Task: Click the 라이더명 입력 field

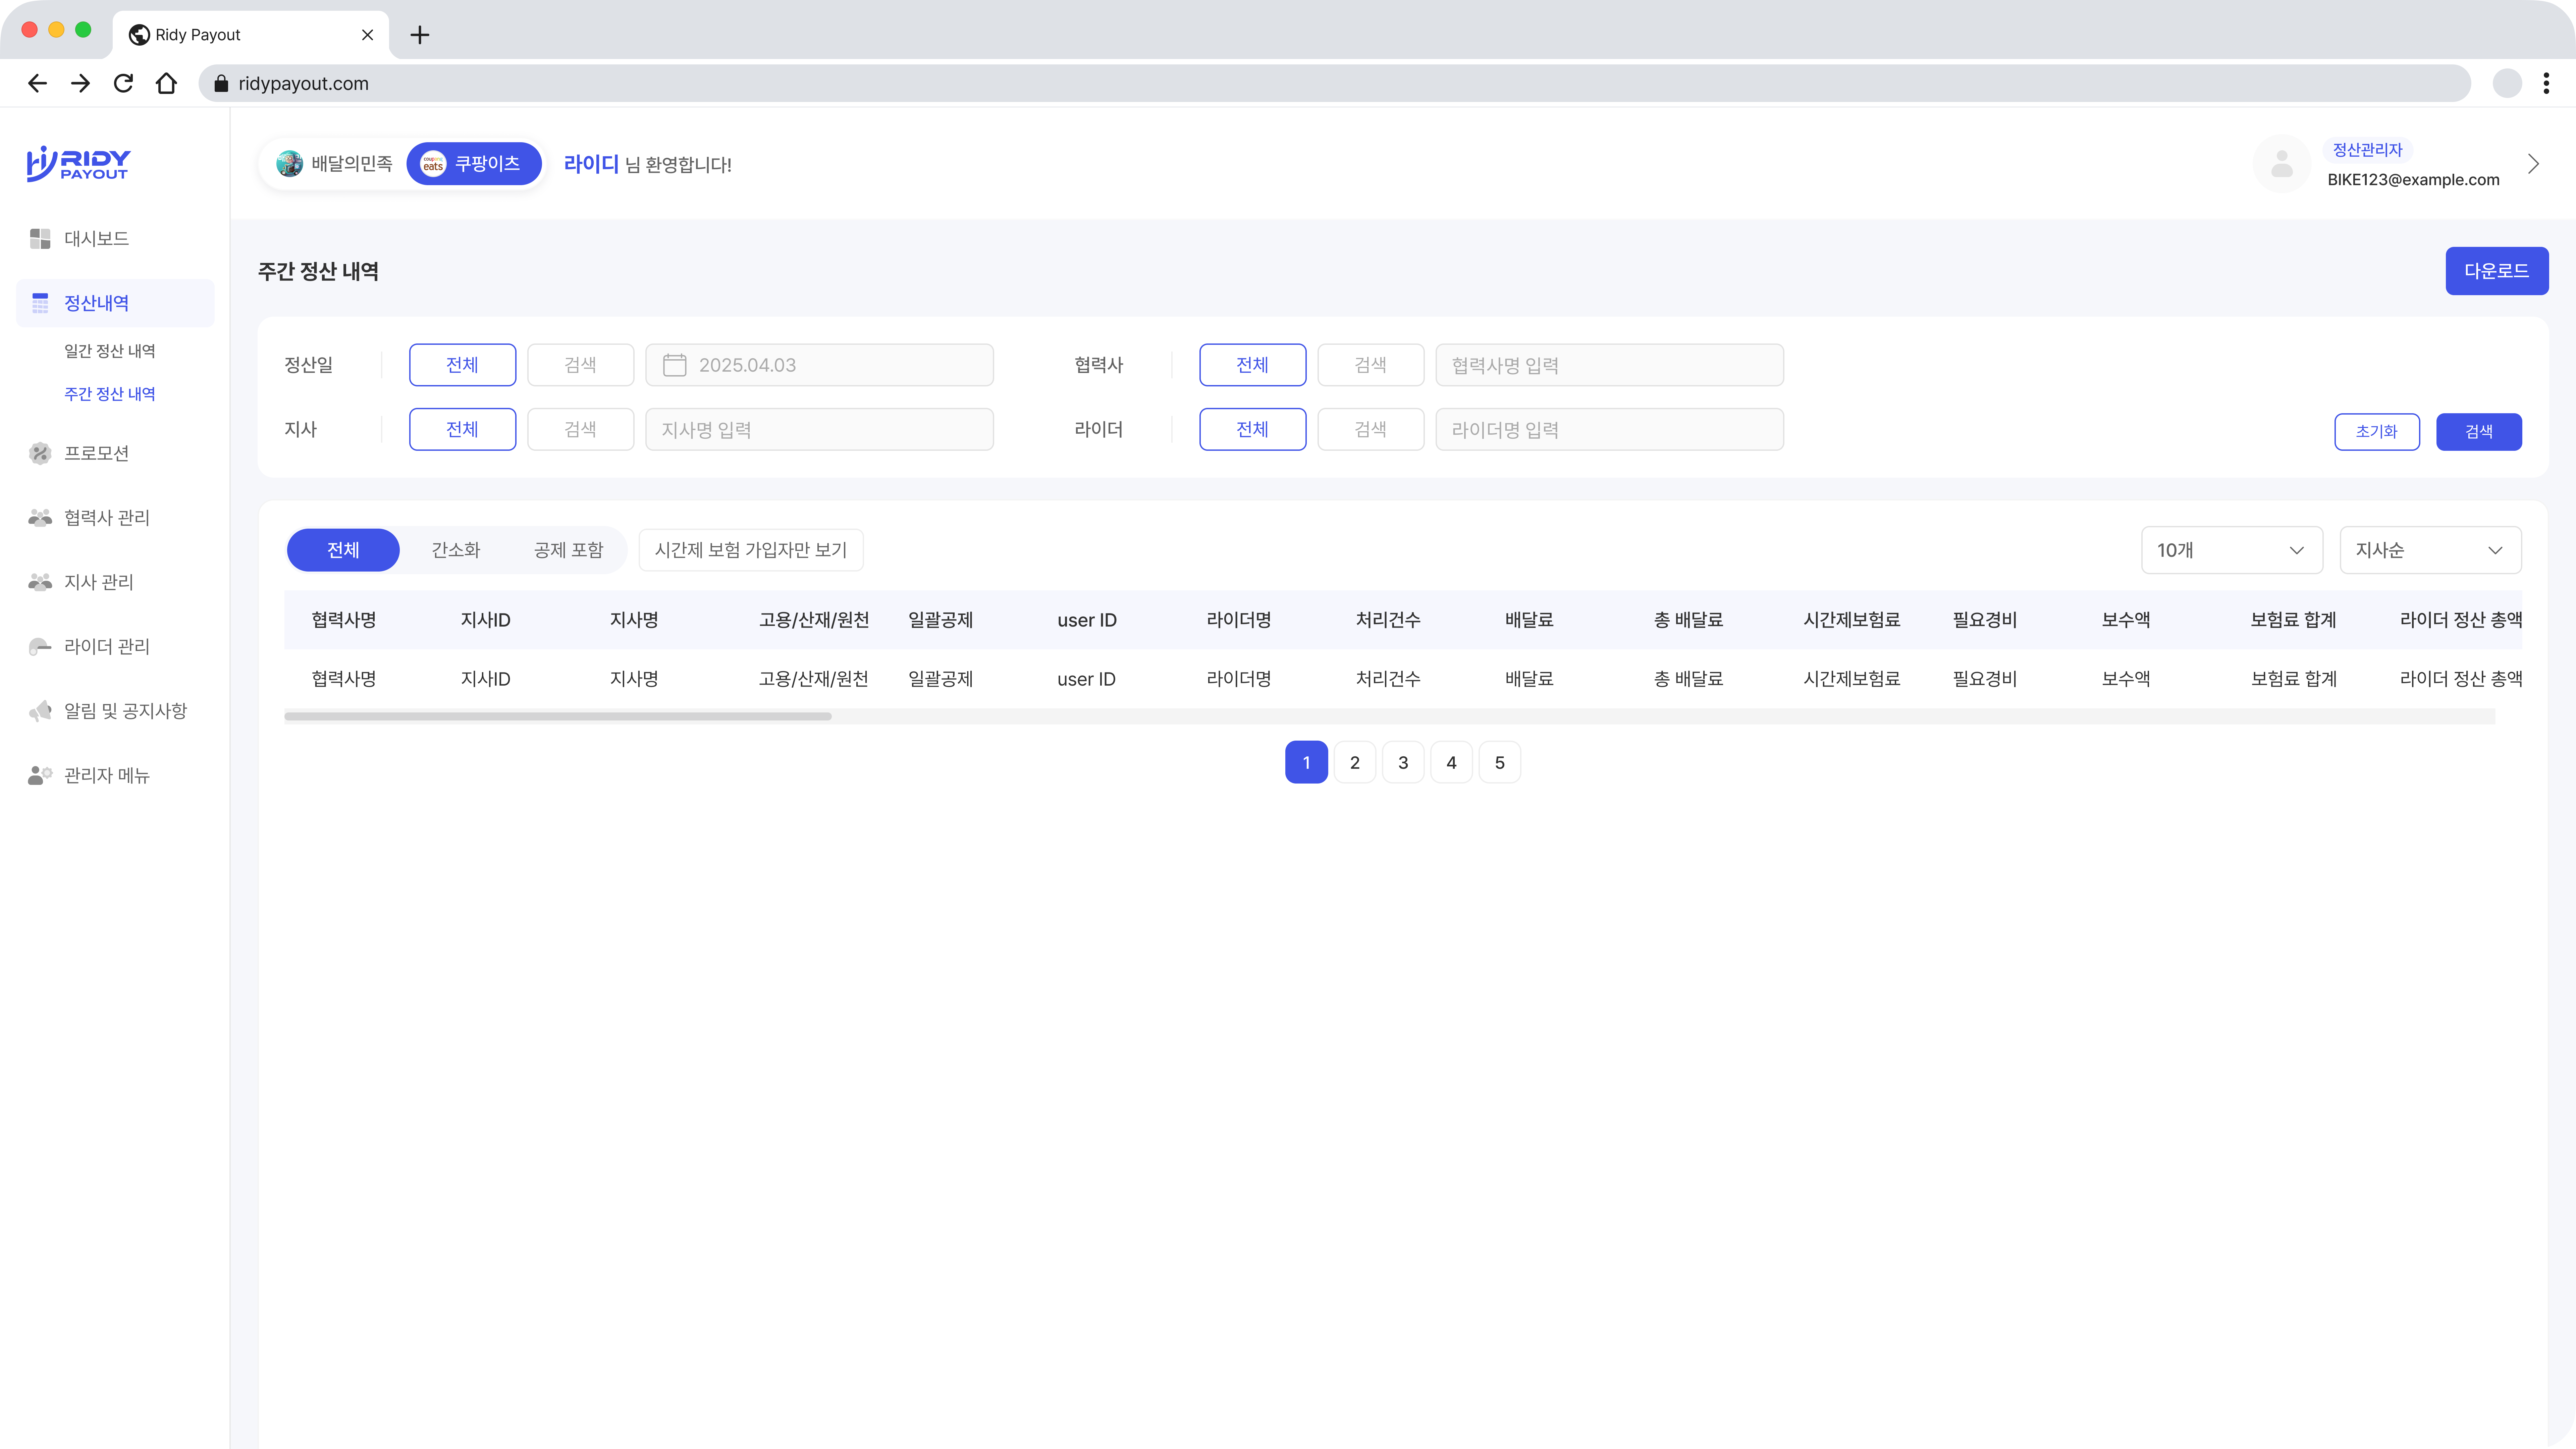Action: [x=1609, y=429]
